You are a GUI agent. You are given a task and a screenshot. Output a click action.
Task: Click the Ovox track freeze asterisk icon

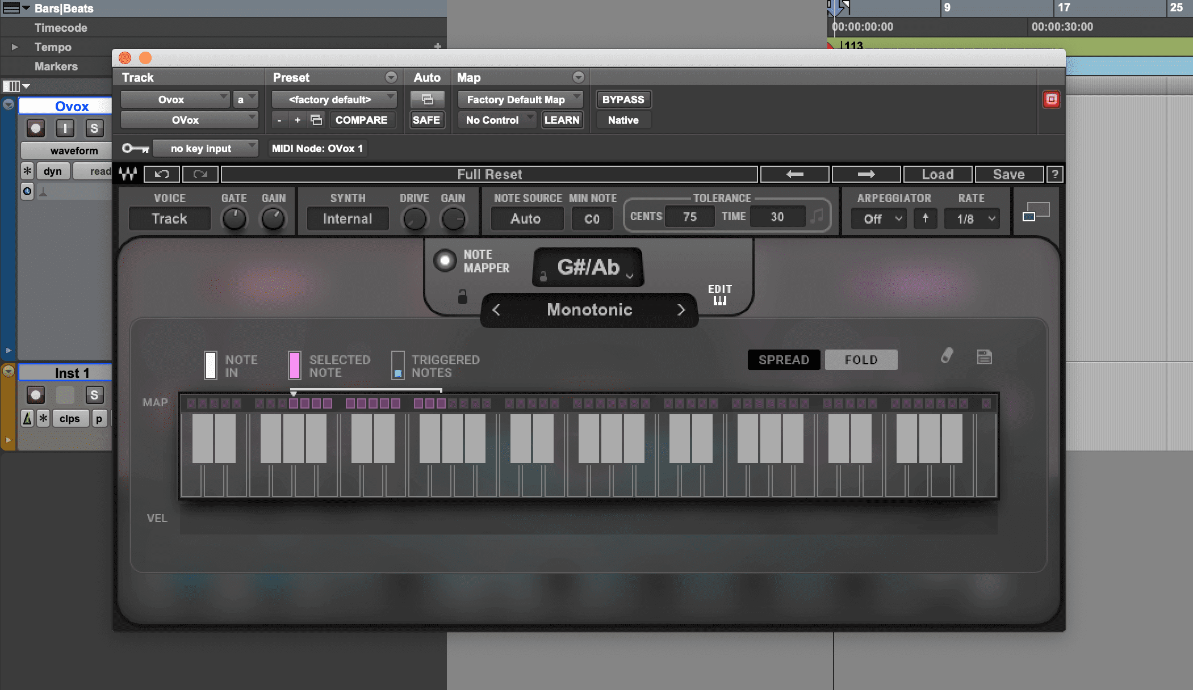pyautogui.click(x=27, y=171)
